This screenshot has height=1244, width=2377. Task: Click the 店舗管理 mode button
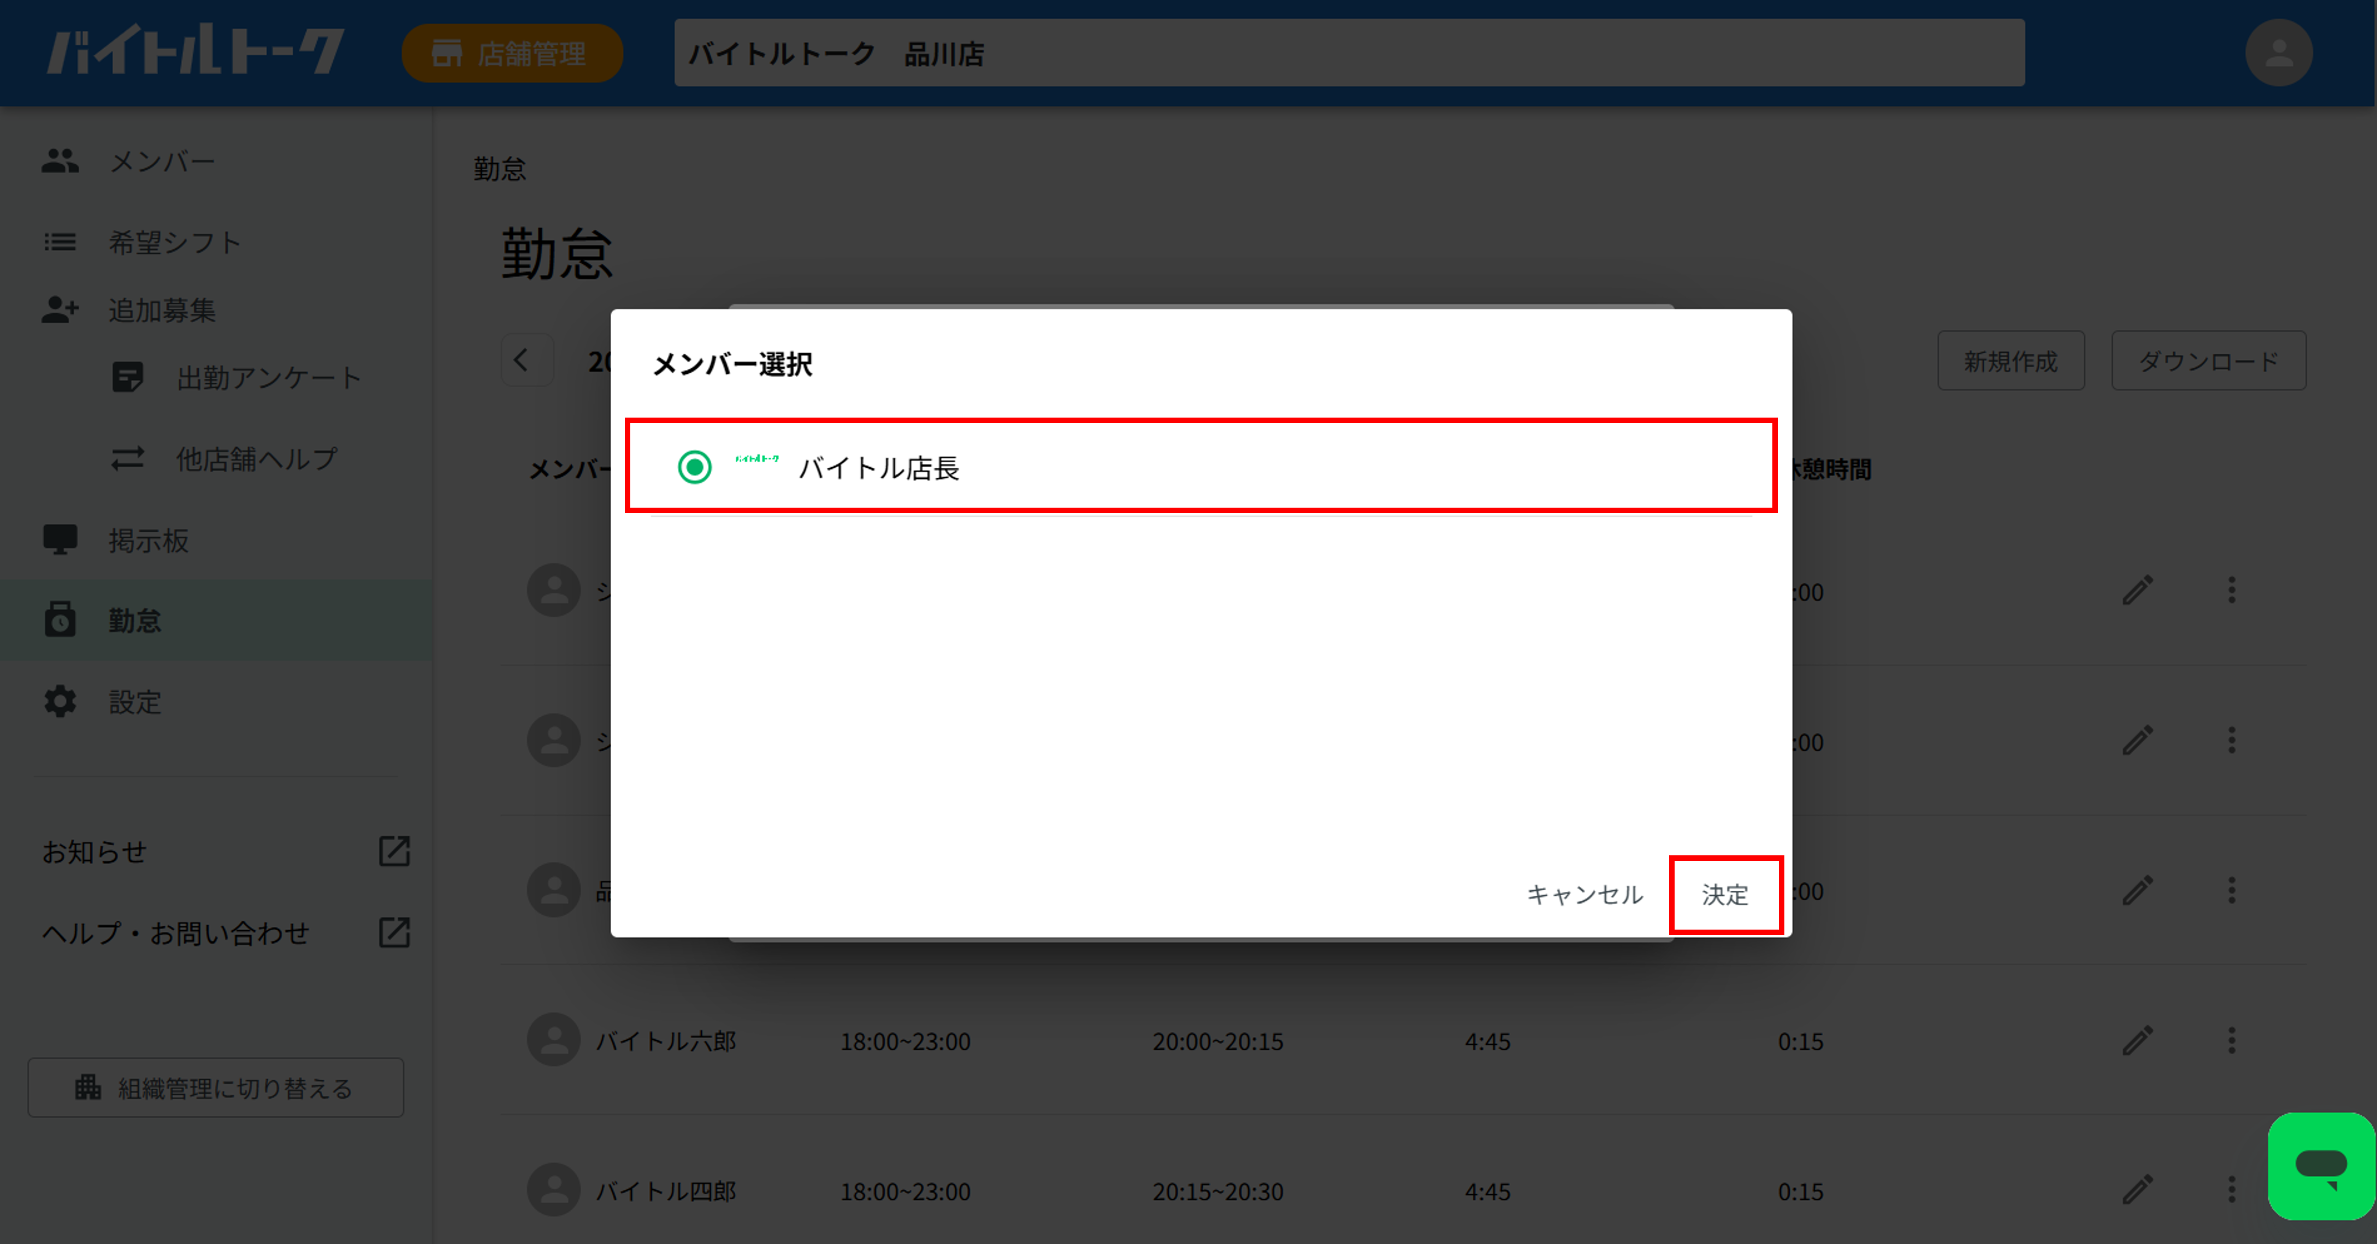click(512, 53)
